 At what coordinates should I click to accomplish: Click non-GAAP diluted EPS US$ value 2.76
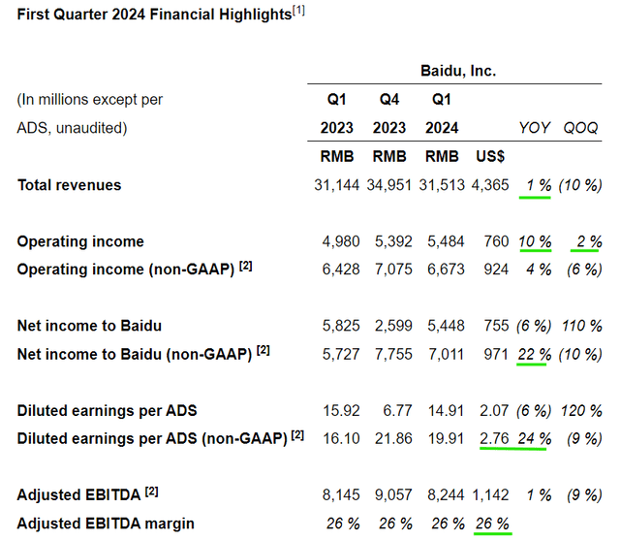pyautogui.click(x=494, y=439)
